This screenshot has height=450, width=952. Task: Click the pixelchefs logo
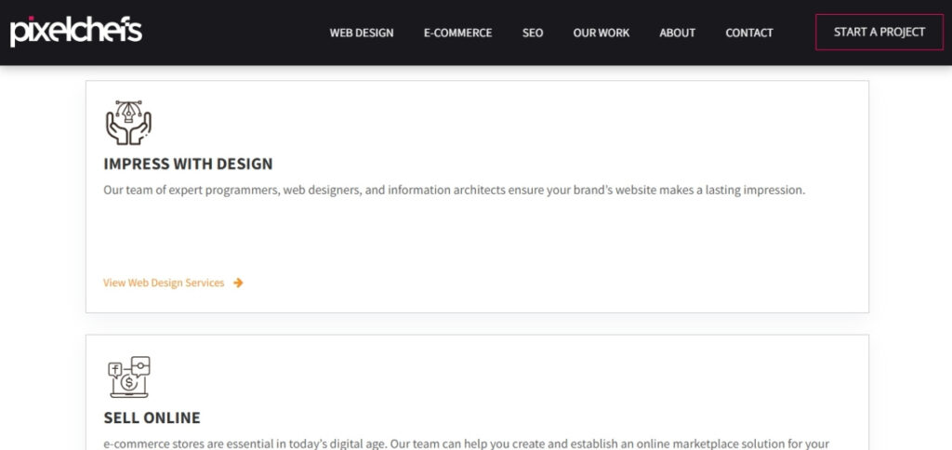(x=76, y=32)
